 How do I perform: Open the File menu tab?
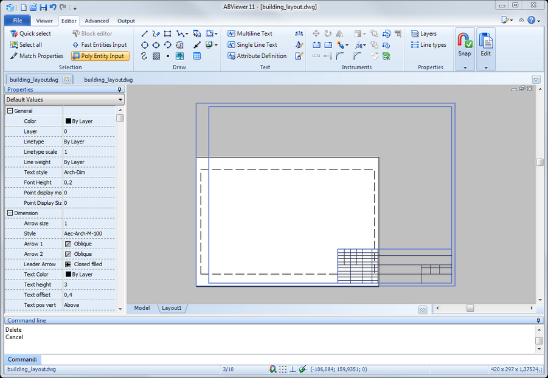coord(17,21)
